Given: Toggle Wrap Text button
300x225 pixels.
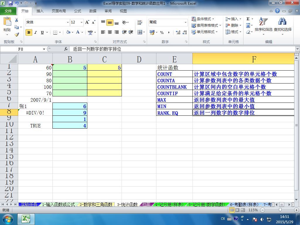Looking at the screenshot, I should tap(140, 22).
